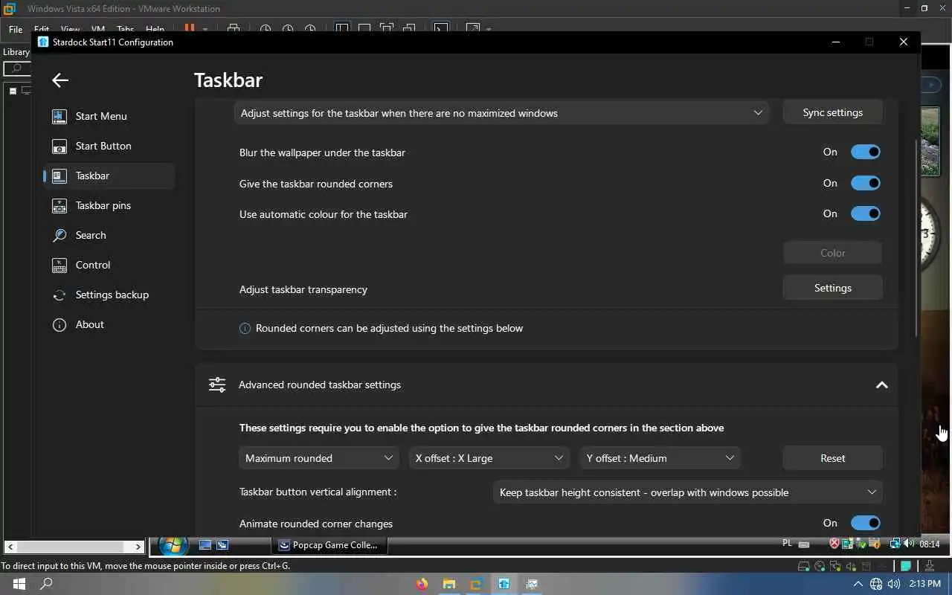Image resolution: width=952 pixels, height=595 pixels.
Task: Click the red security alert tray icon
Action: tap(834, 544)
